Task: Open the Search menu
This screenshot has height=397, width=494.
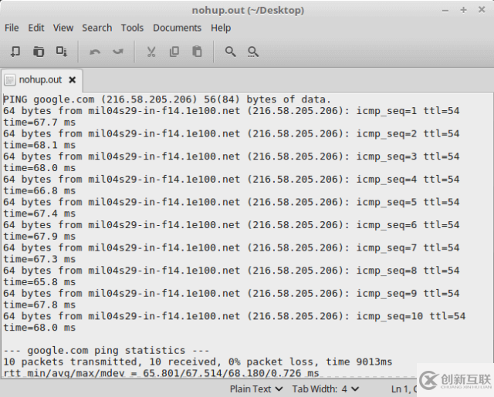Action: pos(97,28)
